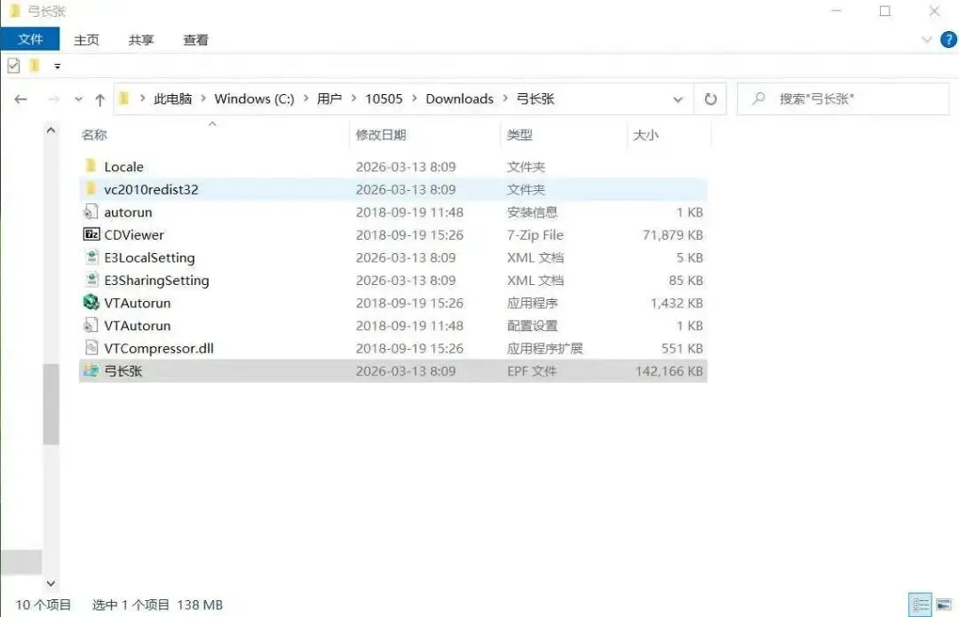This screenshot has height=617, width=959.
Task: Expand the ribbon with the chevron
Action: pyautogui.click(x=926, y=40)
